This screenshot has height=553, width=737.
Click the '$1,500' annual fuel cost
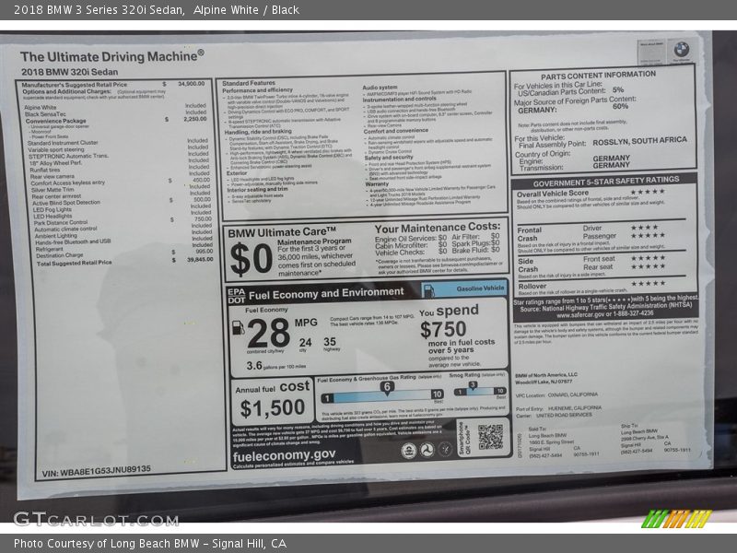[272, 408]
